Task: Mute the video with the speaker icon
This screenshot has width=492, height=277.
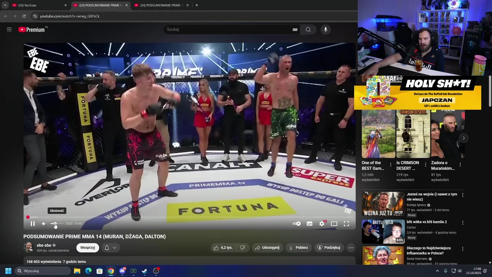Action: (x=44, y=224)
